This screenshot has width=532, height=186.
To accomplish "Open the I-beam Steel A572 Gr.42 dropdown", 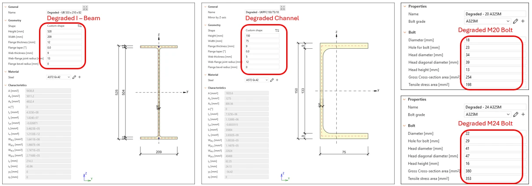I will [59, 77].
